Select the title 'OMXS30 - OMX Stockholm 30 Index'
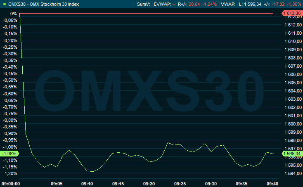The image size is (303, 187). [x=44, y=4]
